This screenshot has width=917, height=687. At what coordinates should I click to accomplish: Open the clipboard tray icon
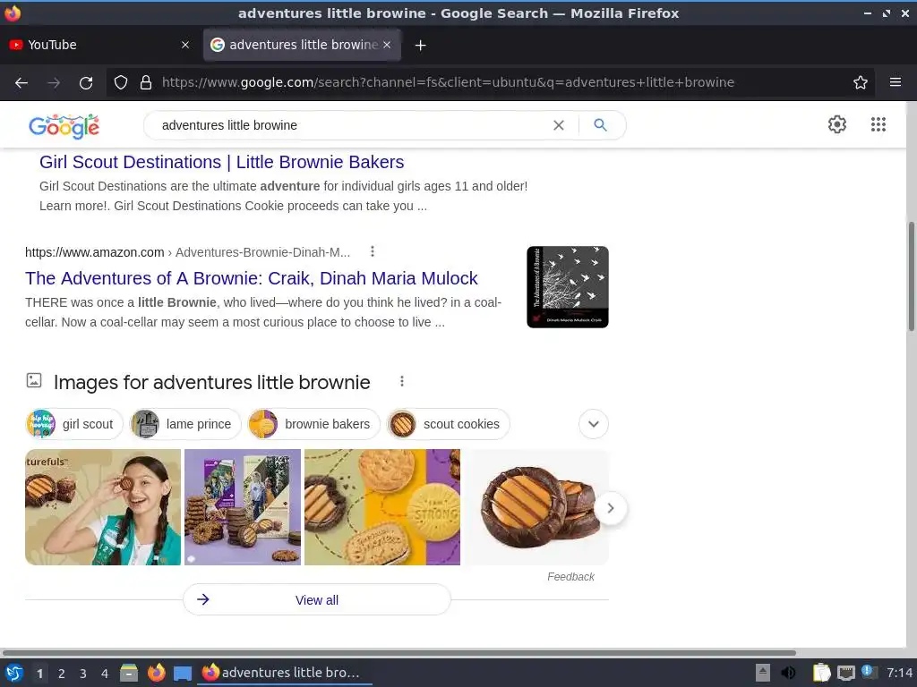pyautogui.click(x=821, y=673)
